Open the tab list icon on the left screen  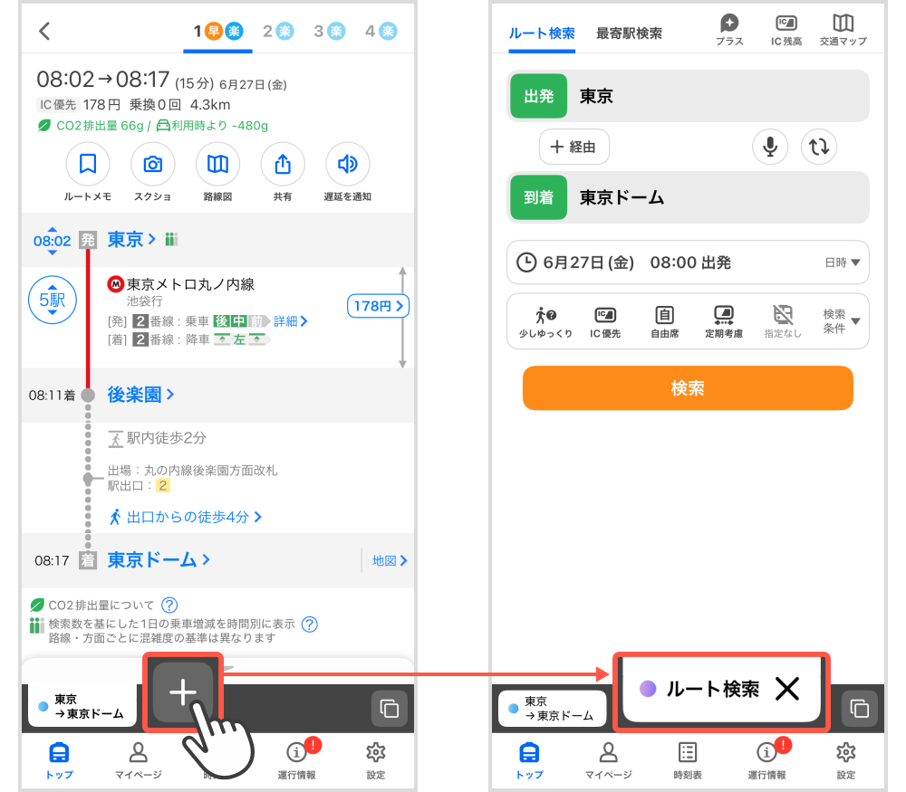pos(389,708)
